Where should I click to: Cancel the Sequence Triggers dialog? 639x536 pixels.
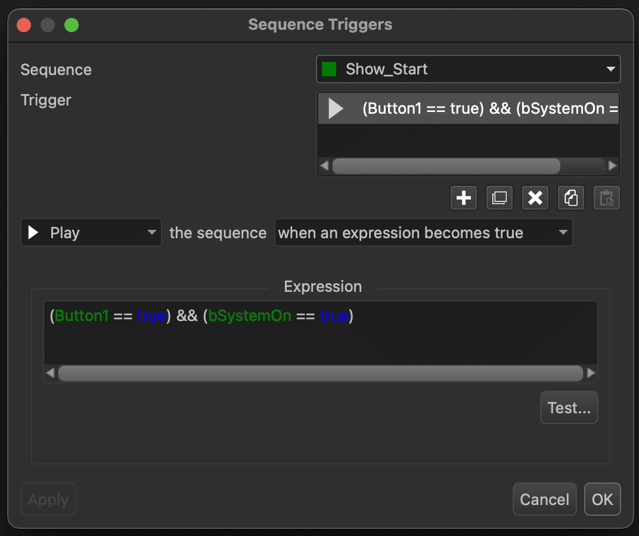click(544, 499)
